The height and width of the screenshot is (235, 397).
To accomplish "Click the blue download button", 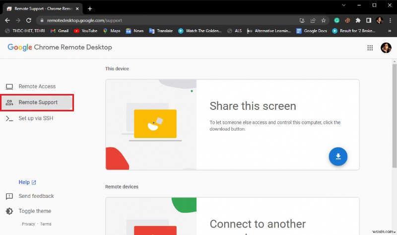I will (338, 156).
